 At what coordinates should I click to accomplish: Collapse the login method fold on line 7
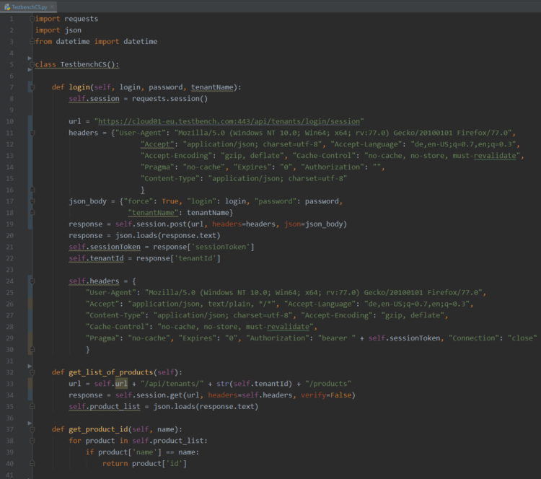pyautogui.click(x=32, y=87)
